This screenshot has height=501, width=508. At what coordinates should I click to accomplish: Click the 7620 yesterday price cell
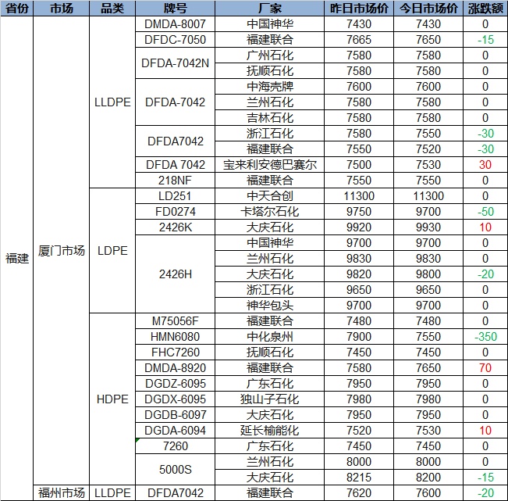point(359,493)
